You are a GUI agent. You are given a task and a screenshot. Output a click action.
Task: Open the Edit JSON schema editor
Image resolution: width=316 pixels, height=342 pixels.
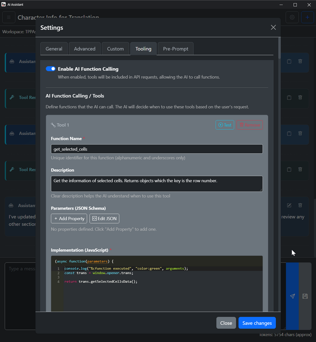[104, 218]
